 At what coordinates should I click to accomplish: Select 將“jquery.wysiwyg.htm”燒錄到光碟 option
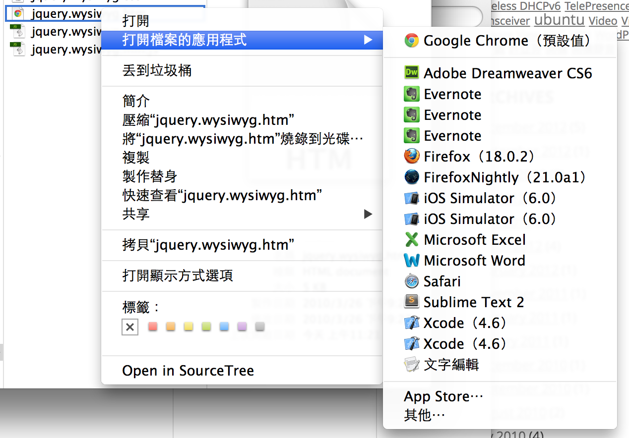click(242, 139)
